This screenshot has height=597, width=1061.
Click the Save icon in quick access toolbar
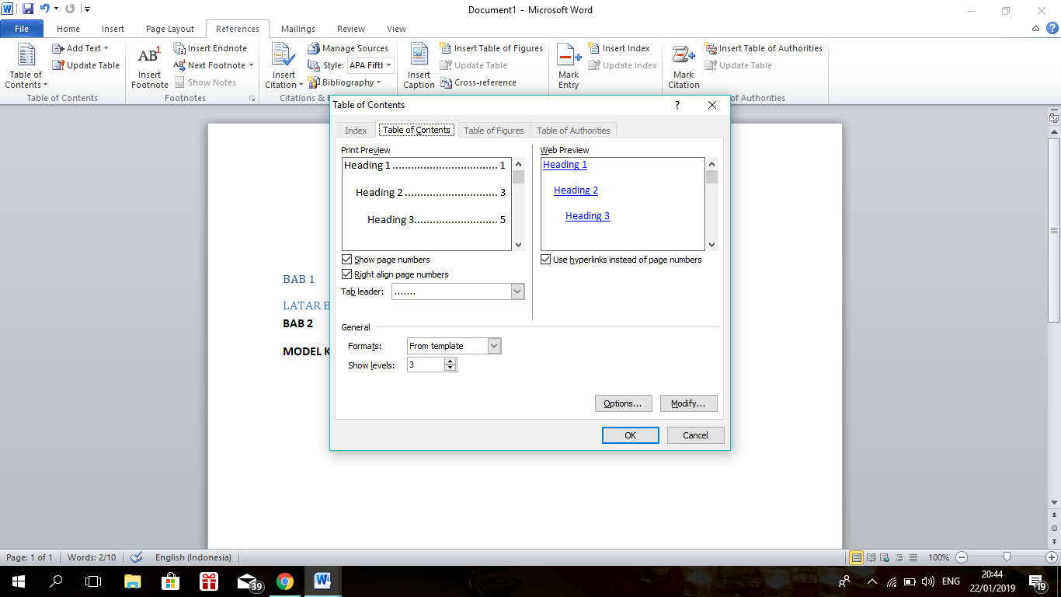(x=28, y=9)
